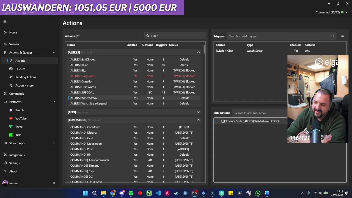
Task: Expand the Stream Apps sidebar group
Action: 54,143
